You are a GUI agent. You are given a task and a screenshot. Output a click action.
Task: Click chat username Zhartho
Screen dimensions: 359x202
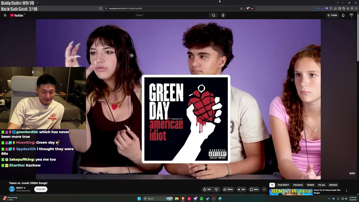pyautogui.click(x=17, y=165)
